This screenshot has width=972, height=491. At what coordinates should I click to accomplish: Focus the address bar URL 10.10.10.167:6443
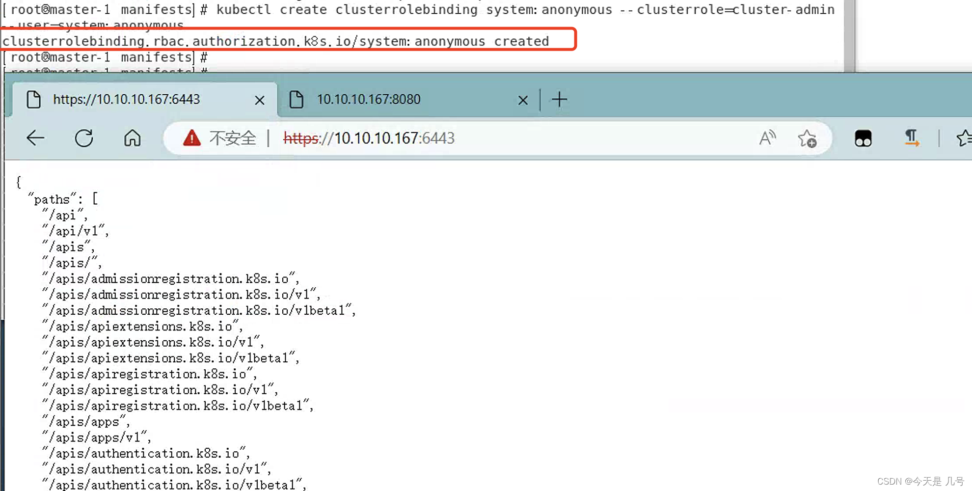[x=369, y=138]
